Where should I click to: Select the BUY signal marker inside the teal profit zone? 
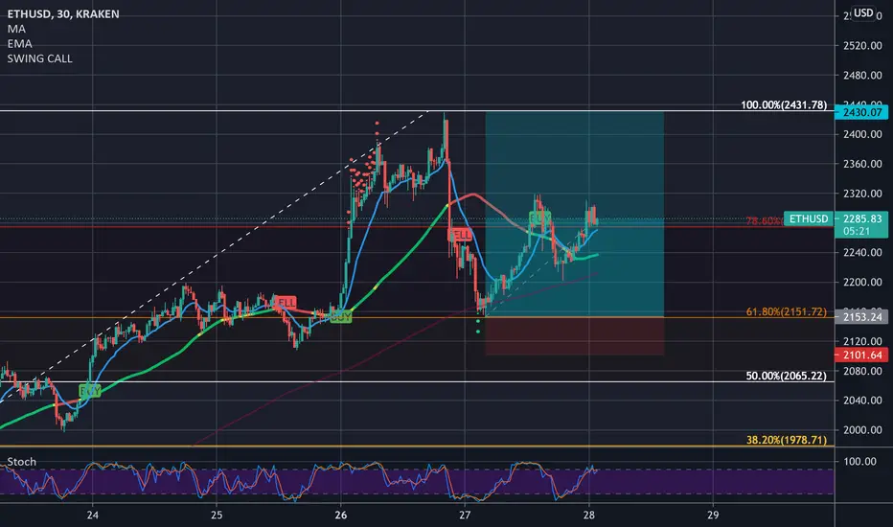539,218
